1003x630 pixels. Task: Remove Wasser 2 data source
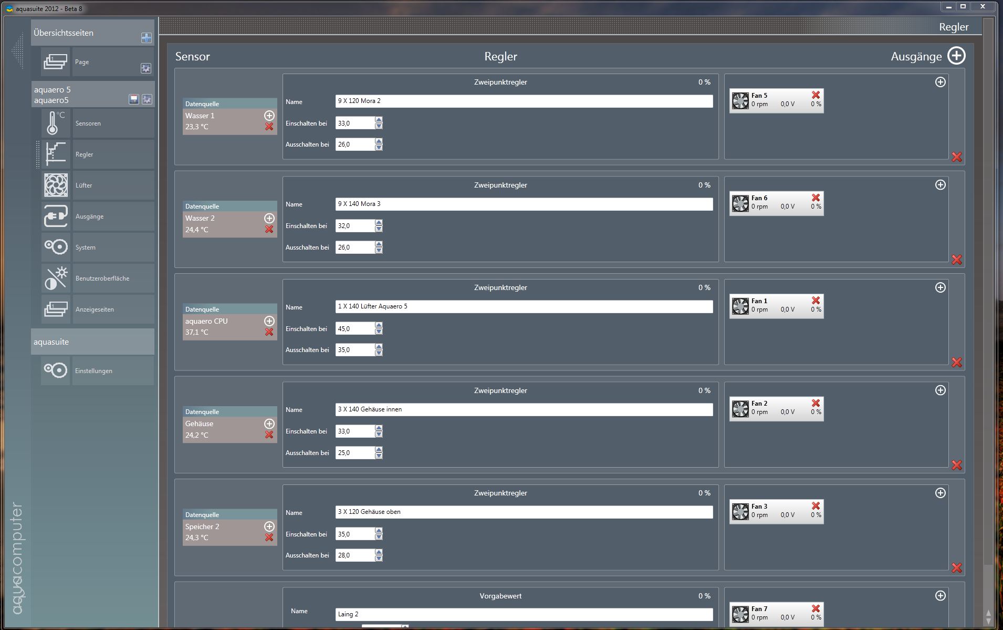point(269,229)
